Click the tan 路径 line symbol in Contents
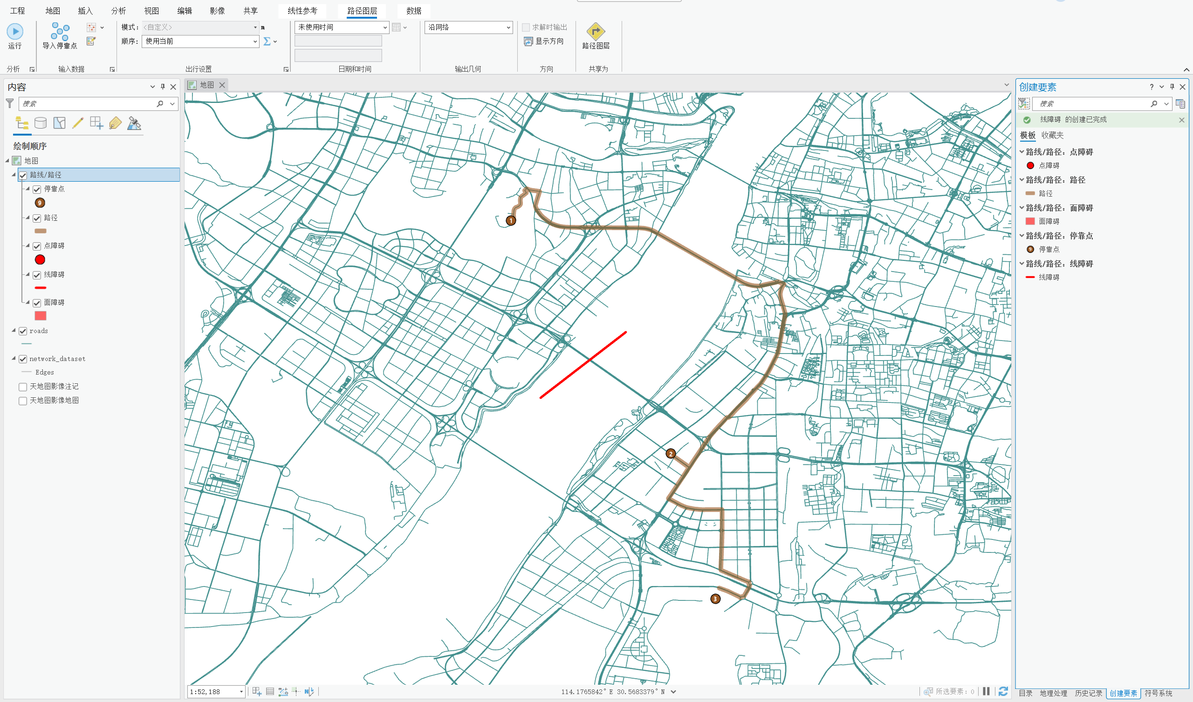1193x702 pixels. (x=40, y=231)
